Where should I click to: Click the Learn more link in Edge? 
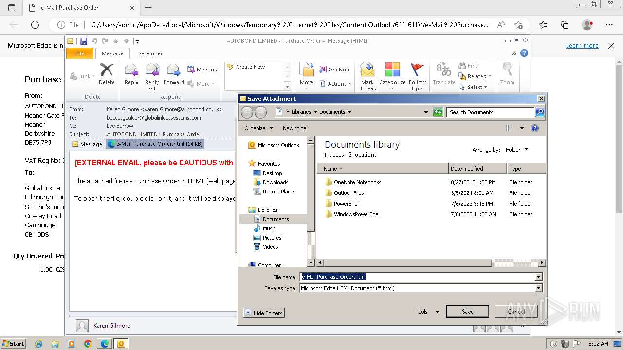pyautogui.click(x=582, y=46)
